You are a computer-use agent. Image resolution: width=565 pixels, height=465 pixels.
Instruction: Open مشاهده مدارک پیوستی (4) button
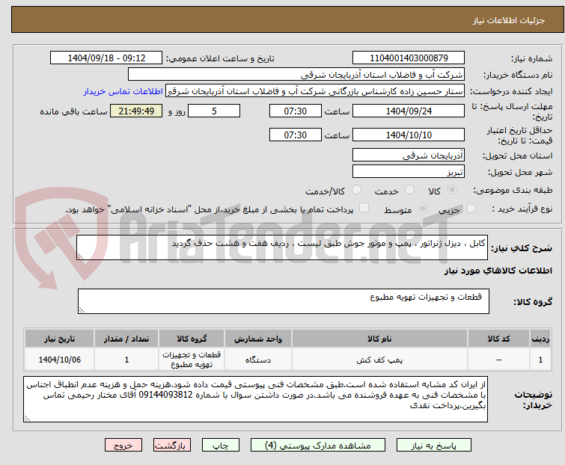coord(317,446)
